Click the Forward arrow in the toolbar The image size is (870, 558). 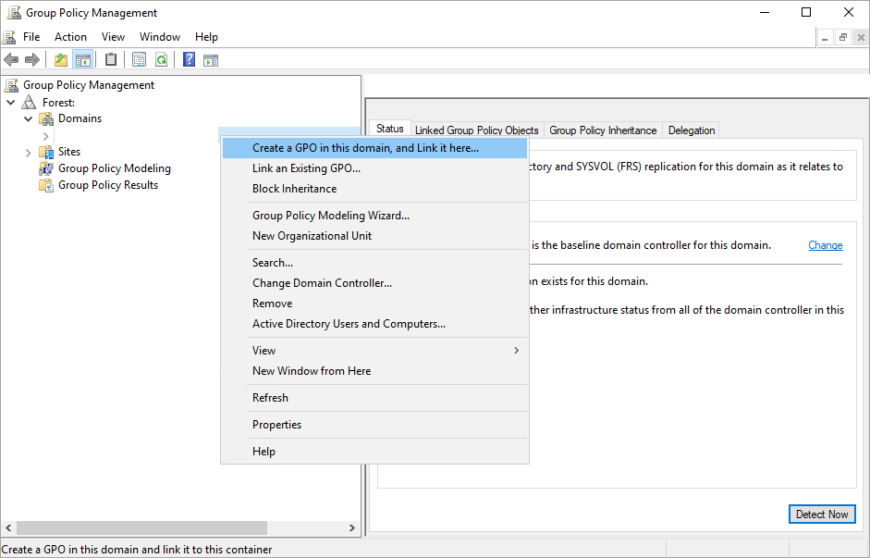click(32, 59)
